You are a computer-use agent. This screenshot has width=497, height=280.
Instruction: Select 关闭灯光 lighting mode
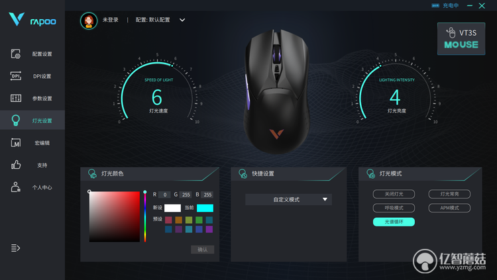(394, 194)
